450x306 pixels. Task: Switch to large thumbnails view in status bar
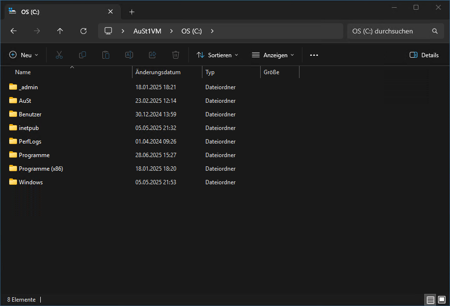click(x=442, y=300)
